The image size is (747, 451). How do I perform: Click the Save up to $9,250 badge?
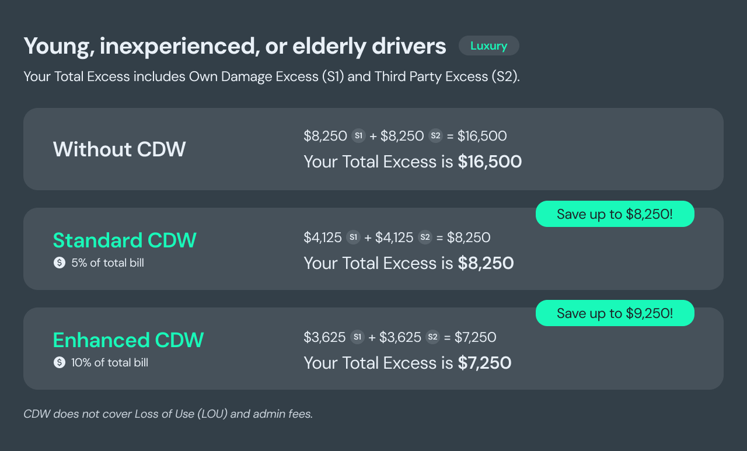(x=615, y=313)
